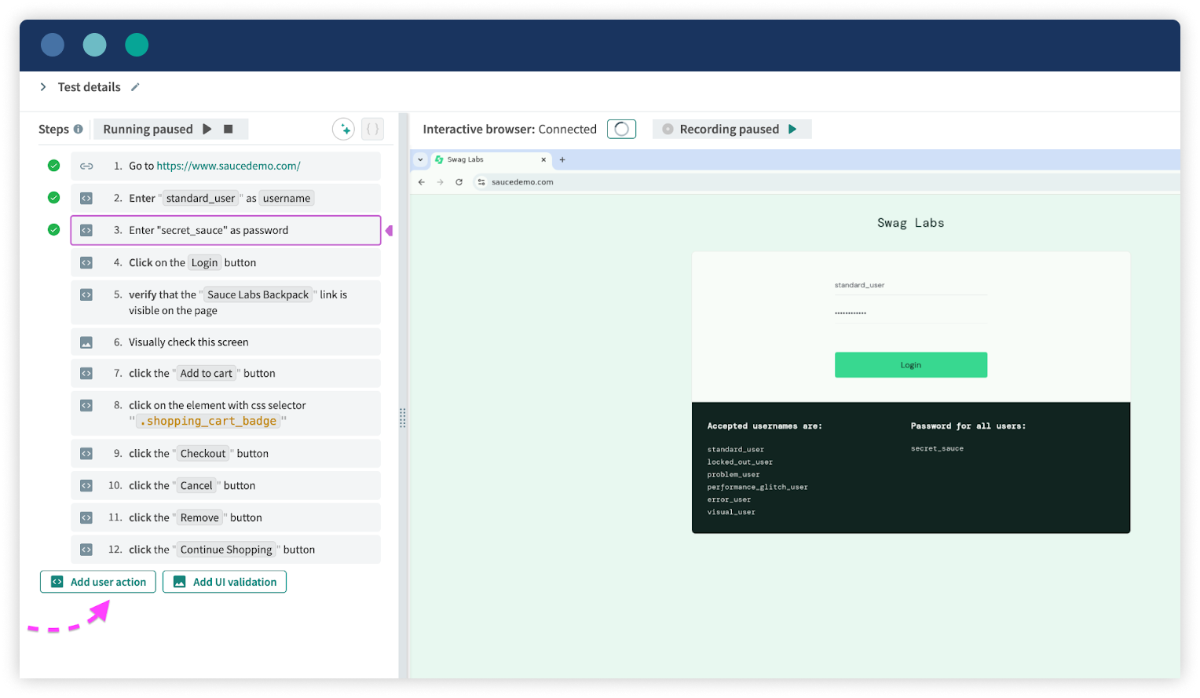This screenshot has height=698, width=1200.
Task: Click the link icon on step 1
Action: pos(86,166)
